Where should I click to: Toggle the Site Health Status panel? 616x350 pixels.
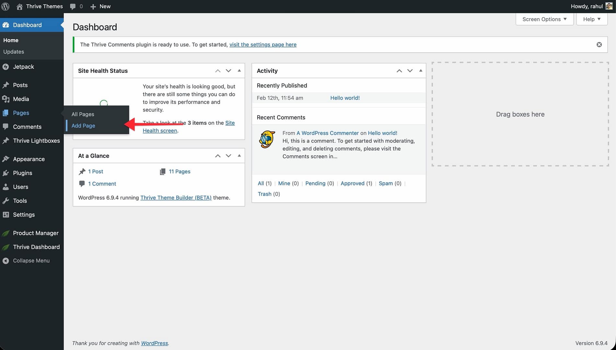pos(239,71)
